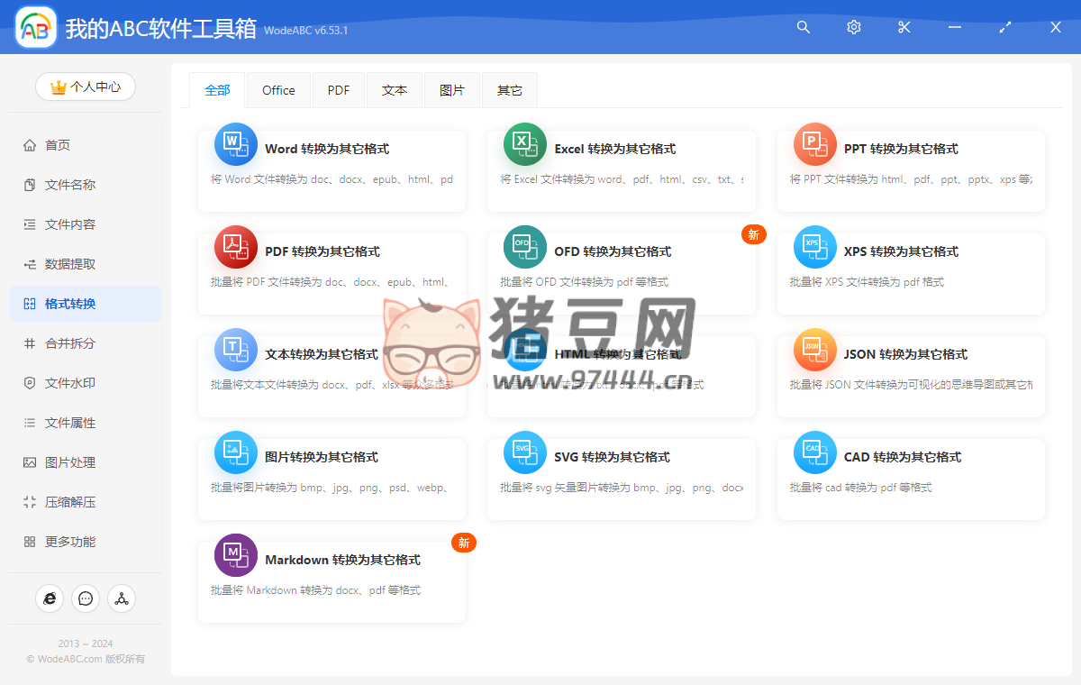The height and width of the screenshot is (685, 1081).
Task: Open the XPS conversion tool icon
Action: [x=815, y=247]
